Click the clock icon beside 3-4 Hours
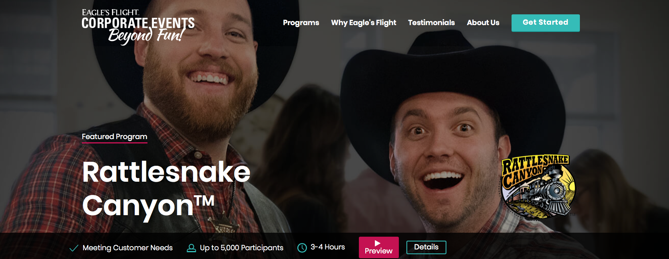Screen dimensions: 669x259 click(x=302, y=248)
